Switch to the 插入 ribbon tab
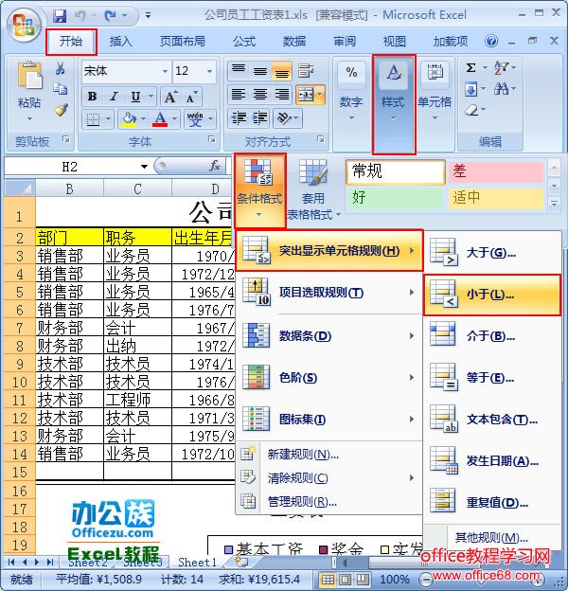This screenshot has width=568, height=591. click(x=120, y=41)
